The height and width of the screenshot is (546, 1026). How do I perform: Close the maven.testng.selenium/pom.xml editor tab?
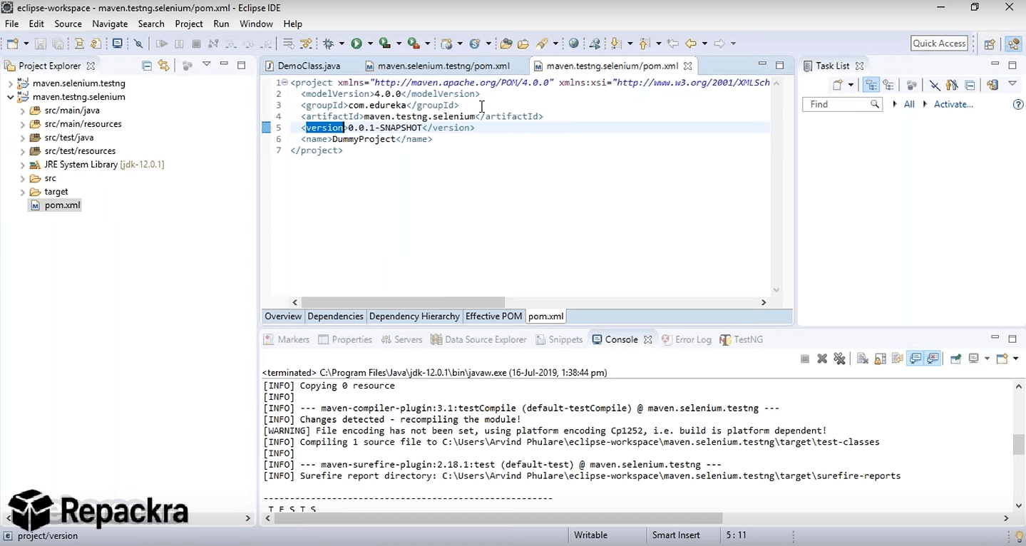(x=687, y=66)
